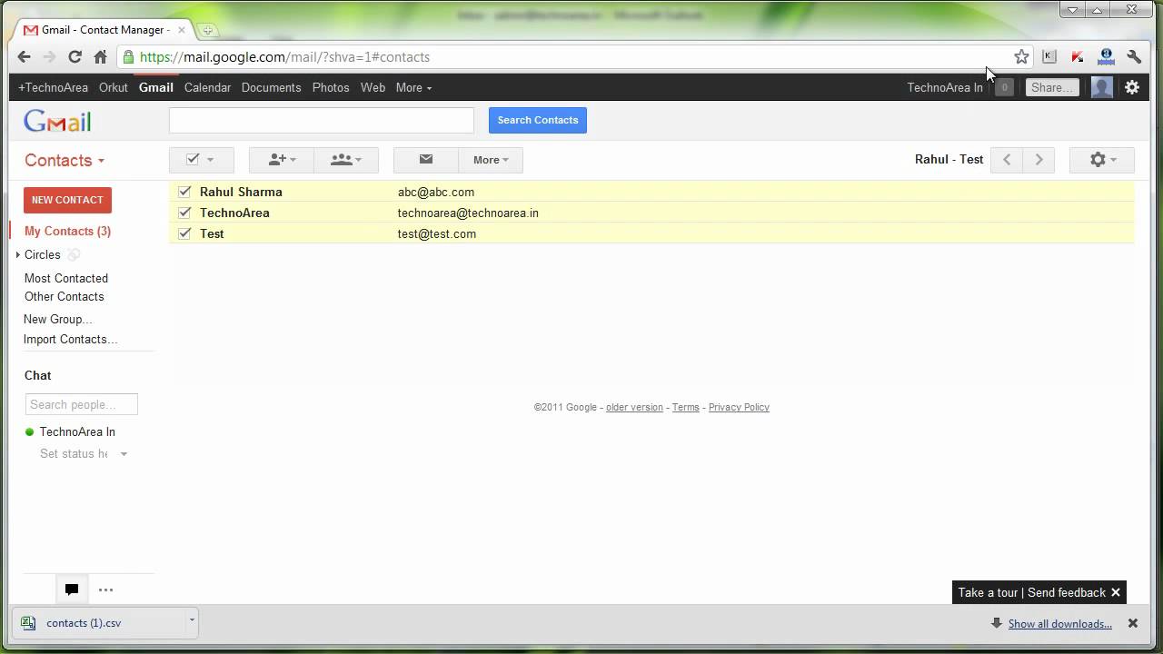The image size is (1163, 654).
Task: Open the Privacy Policy link
Action: pos(739,407)
